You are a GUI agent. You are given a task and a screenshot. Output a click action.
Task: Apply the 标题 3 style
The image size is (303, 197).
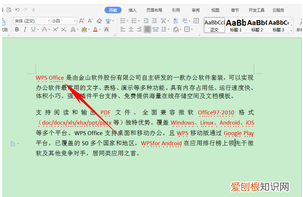[x=279, y=25]
